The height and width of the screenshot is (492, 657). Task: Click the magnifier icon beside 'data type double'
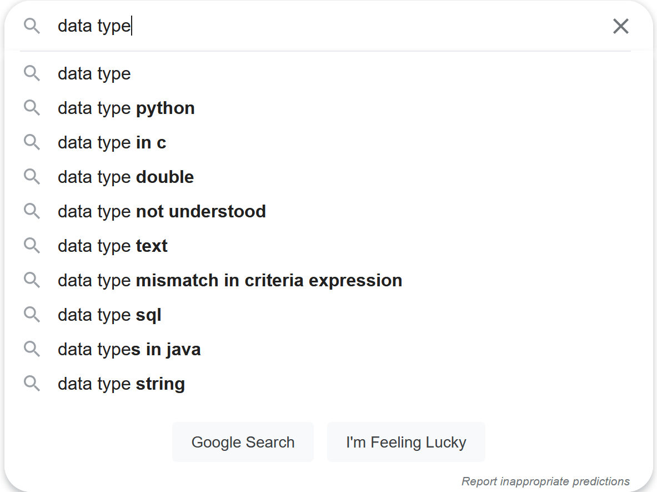[32, 177]
